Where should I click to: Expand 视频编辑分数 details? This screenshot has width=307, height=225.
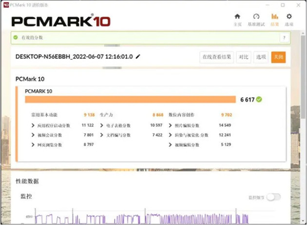(x=170, y=145)
